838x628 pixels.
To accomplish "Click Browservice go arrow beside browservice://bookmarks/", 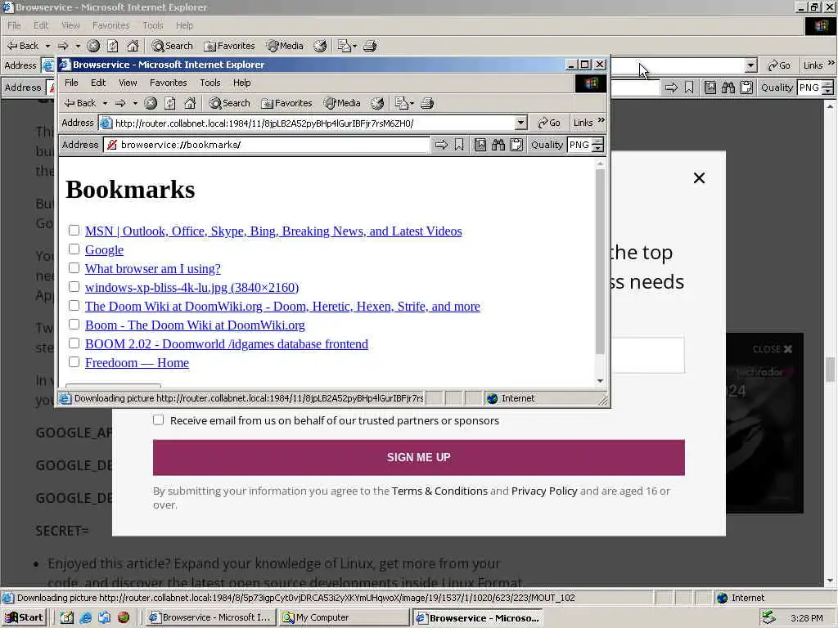I will 441,145.
